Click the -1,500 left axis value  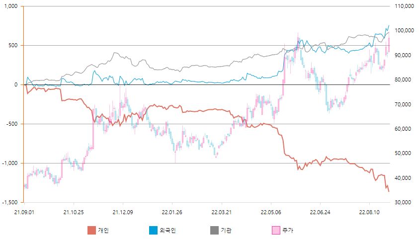[9, 202]
